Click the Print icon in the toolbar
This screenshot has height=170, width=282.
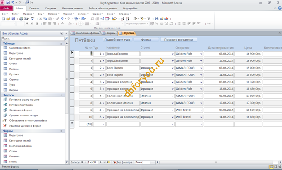[21, 18]
